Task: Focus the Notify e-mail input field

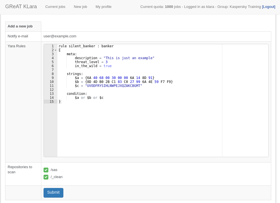Action: coord(156,36)
